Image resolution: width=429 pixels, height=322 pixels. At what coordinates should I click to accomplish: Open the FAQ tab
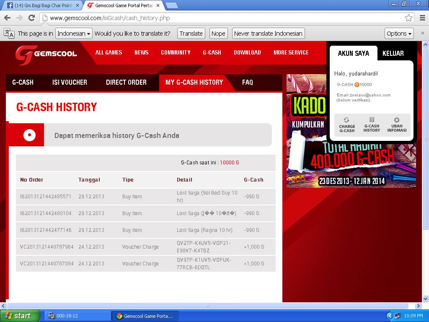coord(247,82)
